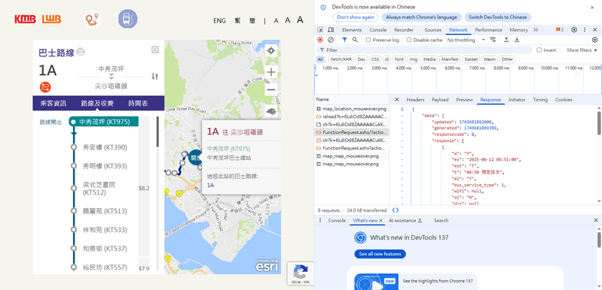Screen dimensions: 602x290
Task: Open the bus route search icon
Action: click(128, 19)
